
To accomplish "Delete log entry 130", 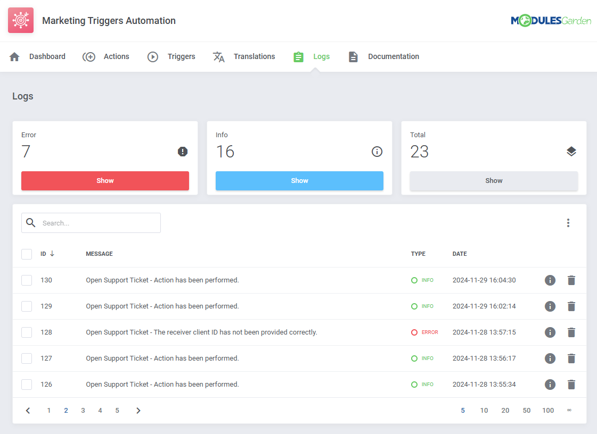I will point(571,280).
